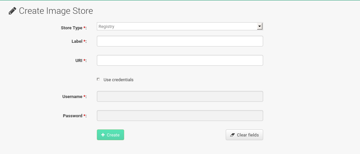360x154 pixels.
Task: Click the Store Type dropdown arrow
Action: click(259, 26)
